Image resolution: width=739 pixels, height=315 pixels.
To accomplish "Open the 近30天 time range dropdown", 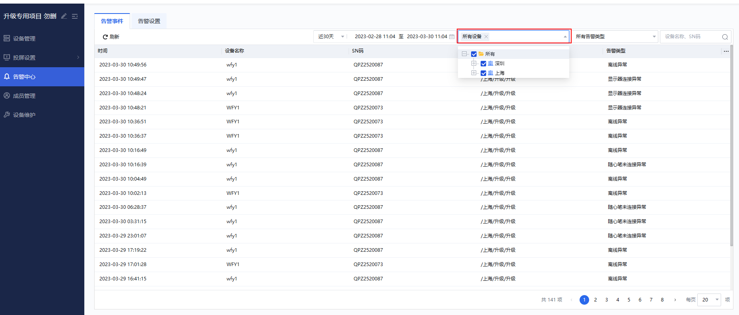I will 331,37.
